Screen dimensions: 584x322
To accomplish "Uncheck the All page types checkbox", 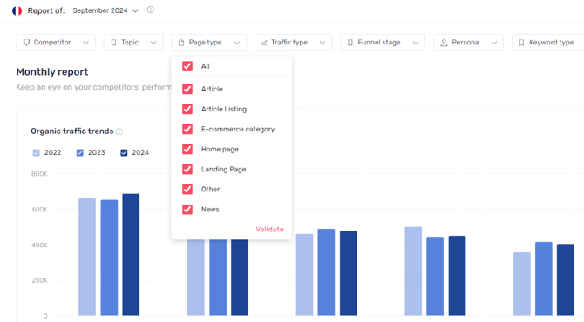I will tap(187, 66).
